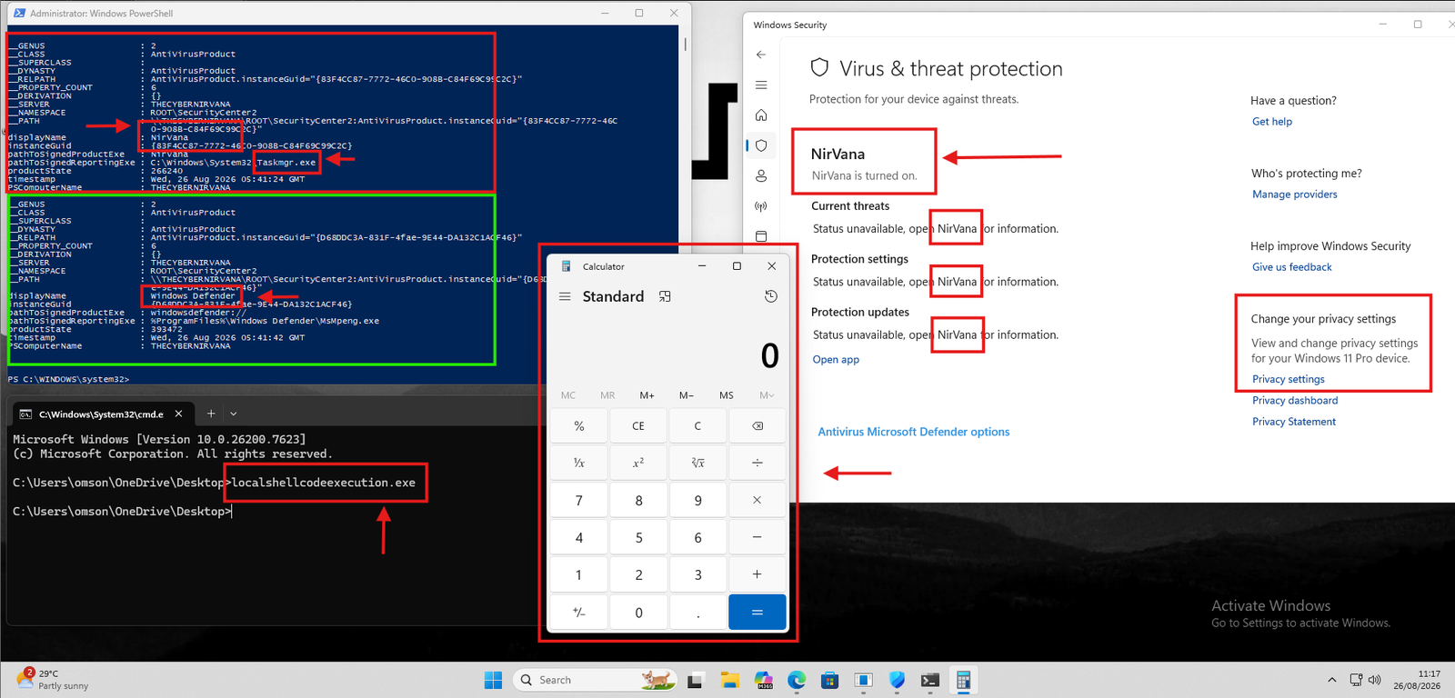Image resolution: width=1455 pixels, height=698 pixels.
Task: Click Give us feedback link
Action: point(1291,267)
